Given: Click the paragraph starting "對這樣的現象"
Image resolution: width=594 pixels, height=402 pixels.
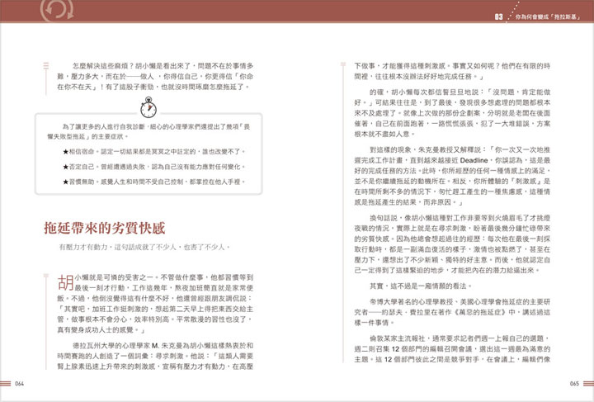Looking at the screenshot, I should click(x=452, y=176).
